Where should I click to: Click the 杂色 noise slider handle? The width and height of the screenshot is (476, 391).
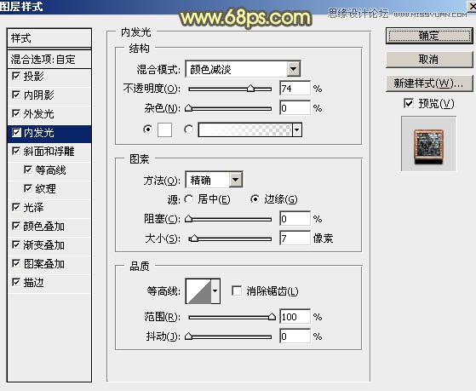[x=188, y=108]
